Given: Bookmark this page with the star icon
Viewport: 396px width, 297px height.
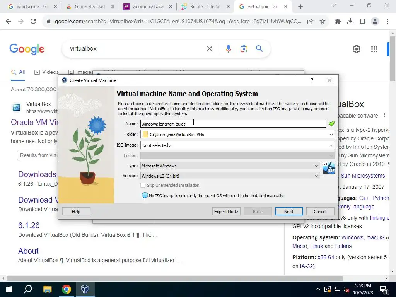Looking at the screenshot, I should (323, 22).
